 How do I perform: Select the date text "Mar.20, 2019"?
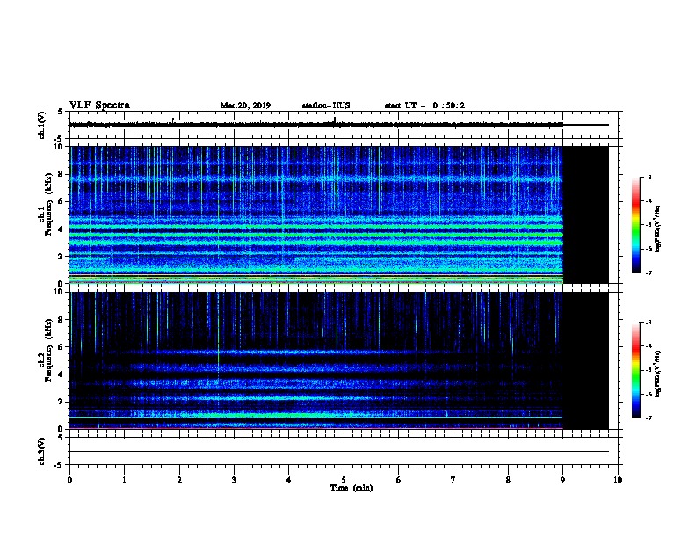tap(245, 105)
